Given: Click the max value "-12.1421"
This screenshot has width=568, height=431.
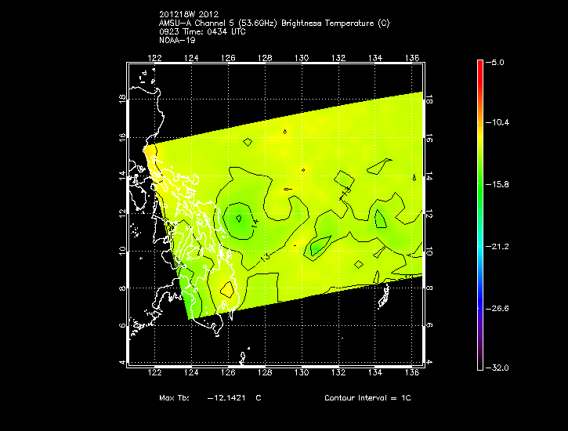Looking at the screenshot, I should (226, 397).
